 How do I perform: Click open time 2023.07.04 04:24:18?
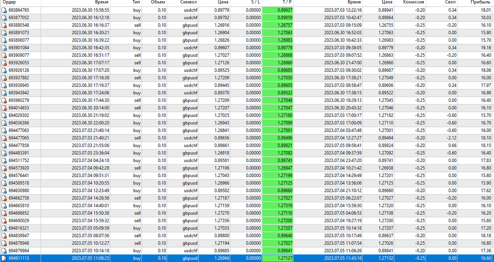tap(90, 160)
